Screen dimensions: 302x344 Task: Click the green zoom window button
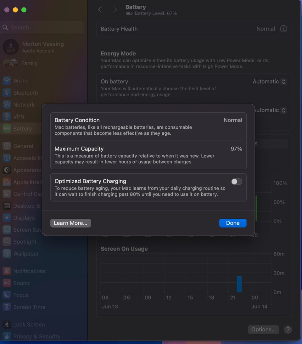tap(24, 10)
